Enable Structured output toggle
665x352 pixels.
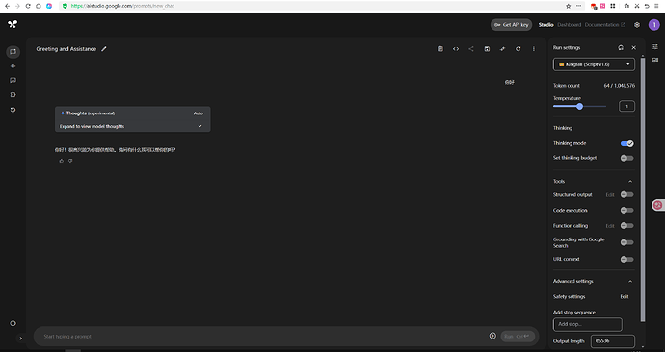click(626, 194)
